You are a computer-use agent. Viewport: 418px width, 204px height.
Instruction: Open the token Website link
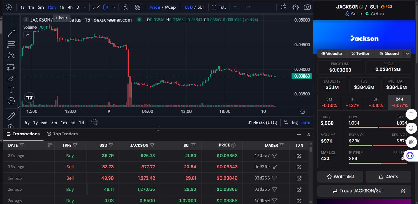[331, 54]
